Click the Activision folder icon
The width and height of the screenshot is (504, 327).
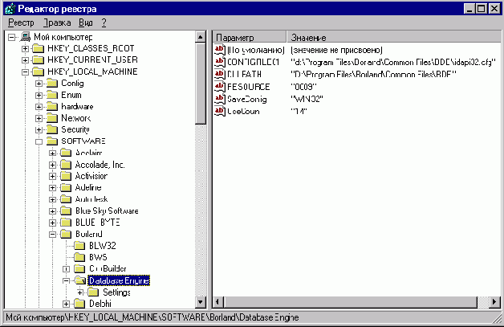(66, 176)
